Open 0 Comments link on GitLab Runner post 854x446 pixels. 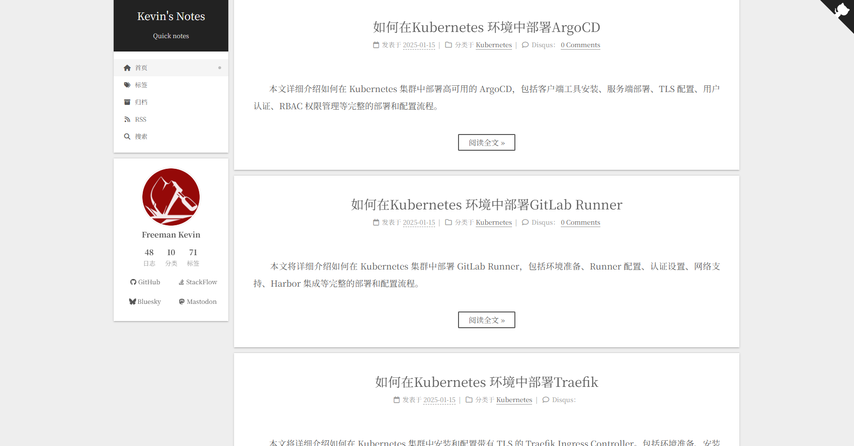click(x=580, y=222)
